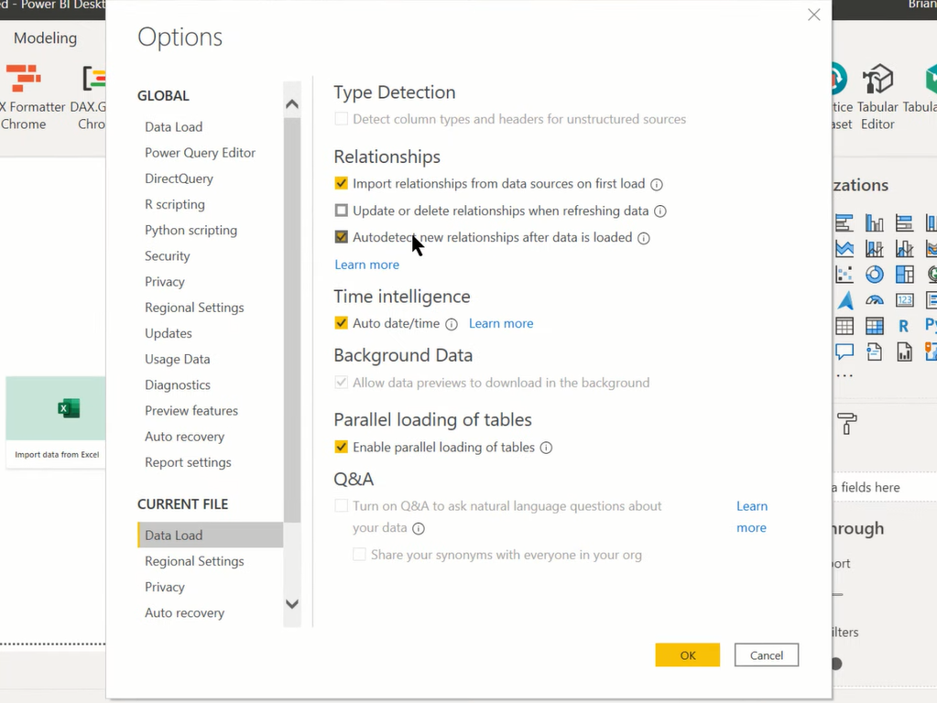Click info icon beside Import relationships option
Screen dimensions: 937x703
coord(657,185)
